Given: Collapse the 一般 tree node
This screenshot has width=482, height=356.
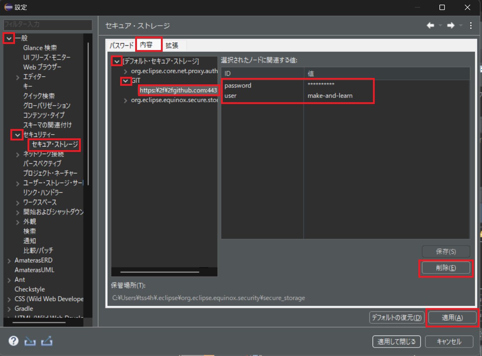Looking at the screenshot, I should (x=9, y=38).
